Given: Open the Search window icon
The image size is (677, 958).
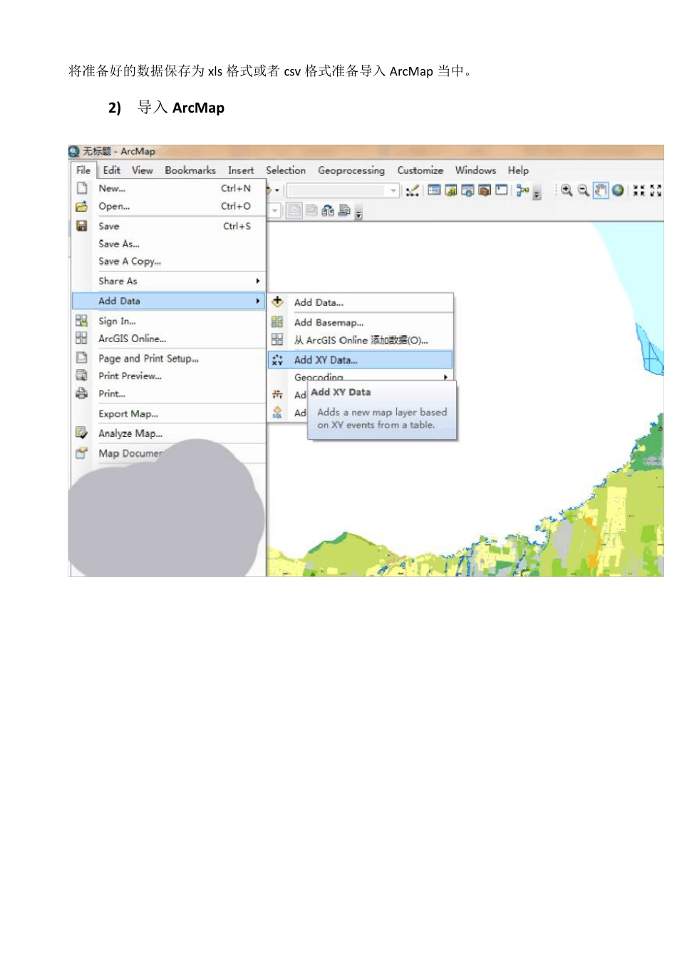Looking at the screenshot, I should point(468,190).
